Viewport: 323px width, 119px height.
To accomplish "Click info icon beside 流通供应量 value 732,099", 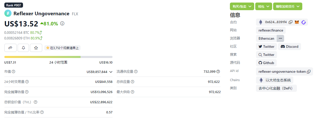I will [218, 72].
